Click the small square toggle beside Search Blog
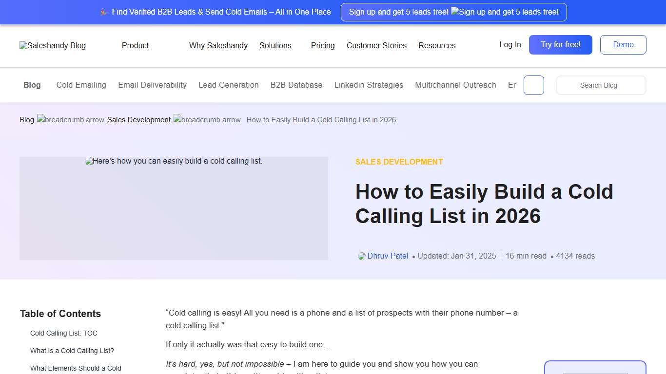 [534, 85]
